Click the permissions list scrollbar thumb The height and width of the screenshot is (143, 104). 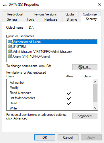95,93
